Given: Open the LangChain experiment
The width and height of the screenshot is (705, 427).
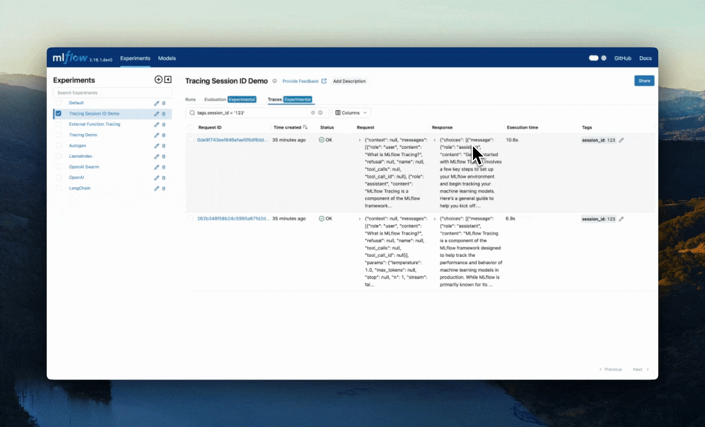Looking at the screenshot, I should pyautogui.click(x=80, y=189).
